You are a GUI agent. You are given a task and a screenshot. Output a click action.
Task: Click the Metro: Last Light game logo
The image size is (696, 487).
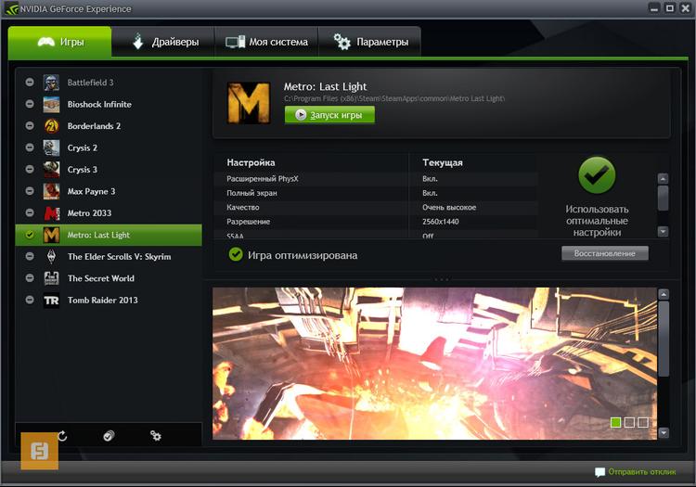pyautogui.click(x=248, y=103)
